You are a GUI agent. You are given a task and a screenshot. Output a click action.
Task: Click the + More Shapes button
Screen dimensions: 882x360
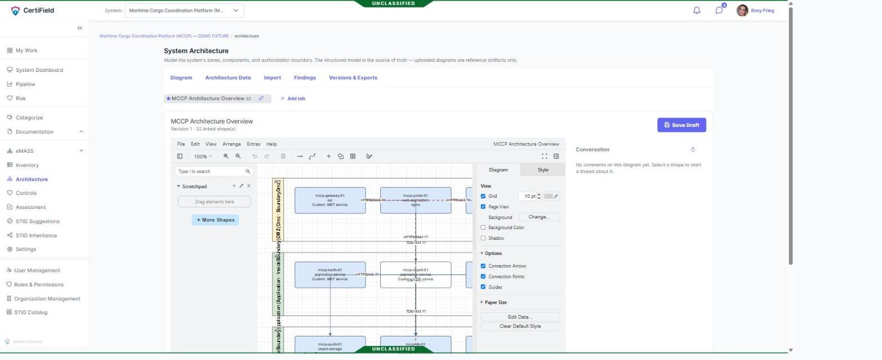[x=215, y=220]
